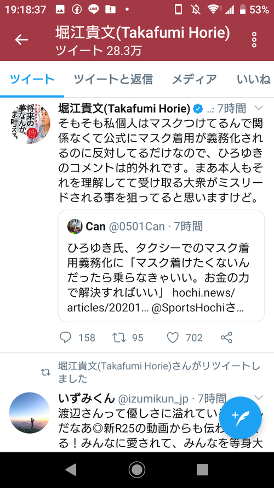274x488 pixels.
Task: Reply to Horie's mask tweet
Action: click(x=65, y=338)
